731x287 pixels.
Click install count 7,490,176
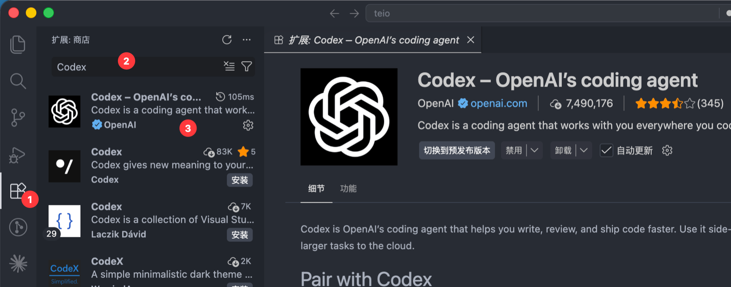[x=582, y=103]
